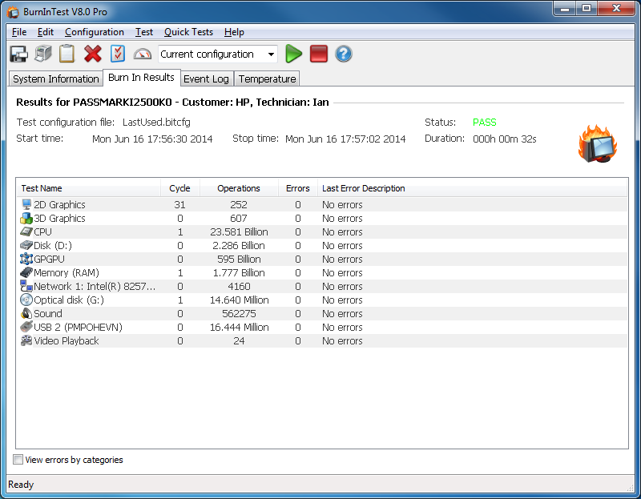
Task: Click the 562275 operations value
Action: [x=239, y=313]
